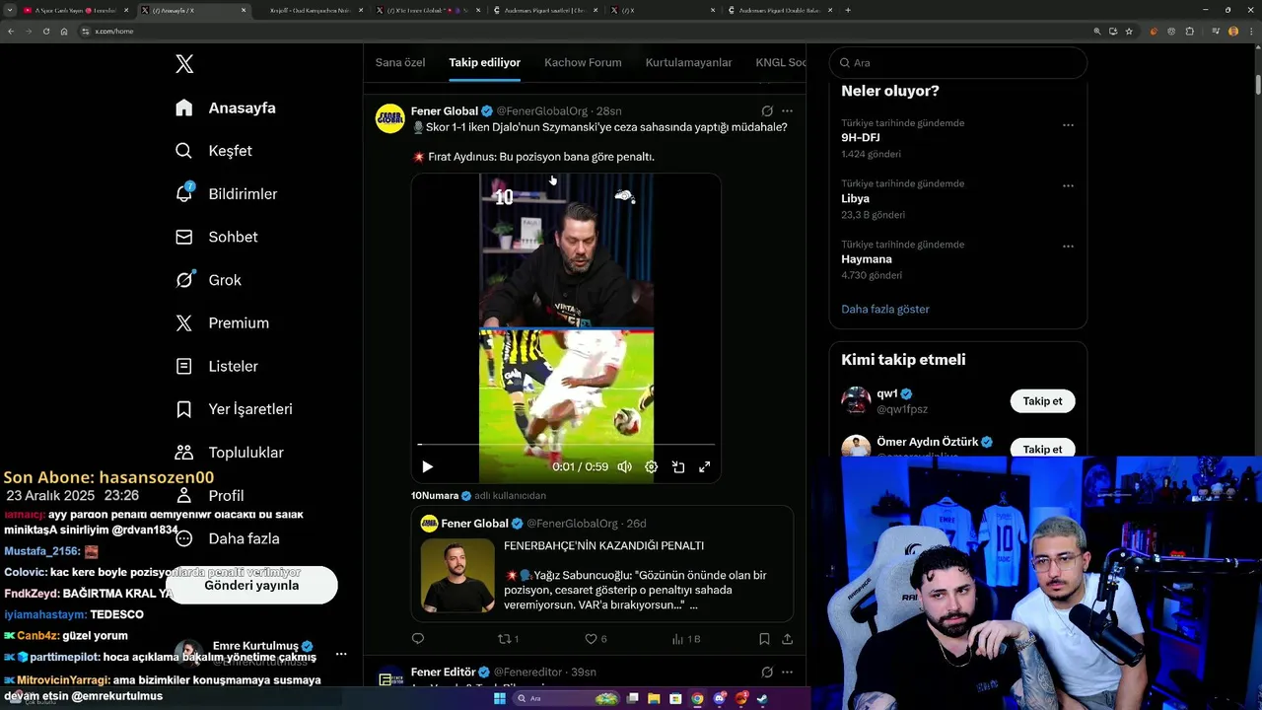Open the Fener Global profile avatar
The width and height of the screenshot is (1262, 710).
pyautogui.click(x=390, y=118)
